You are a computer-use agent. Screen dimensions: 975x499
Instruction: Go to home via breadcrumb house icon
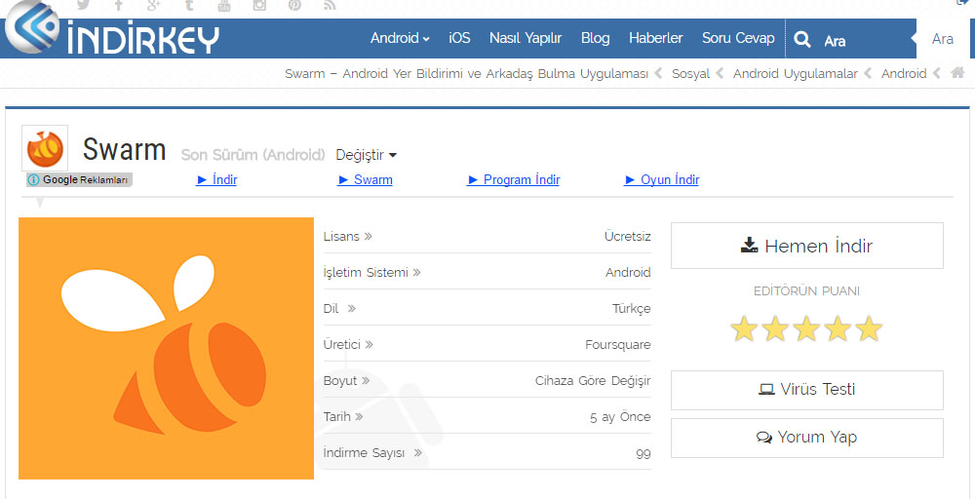(x=957, y=73)
